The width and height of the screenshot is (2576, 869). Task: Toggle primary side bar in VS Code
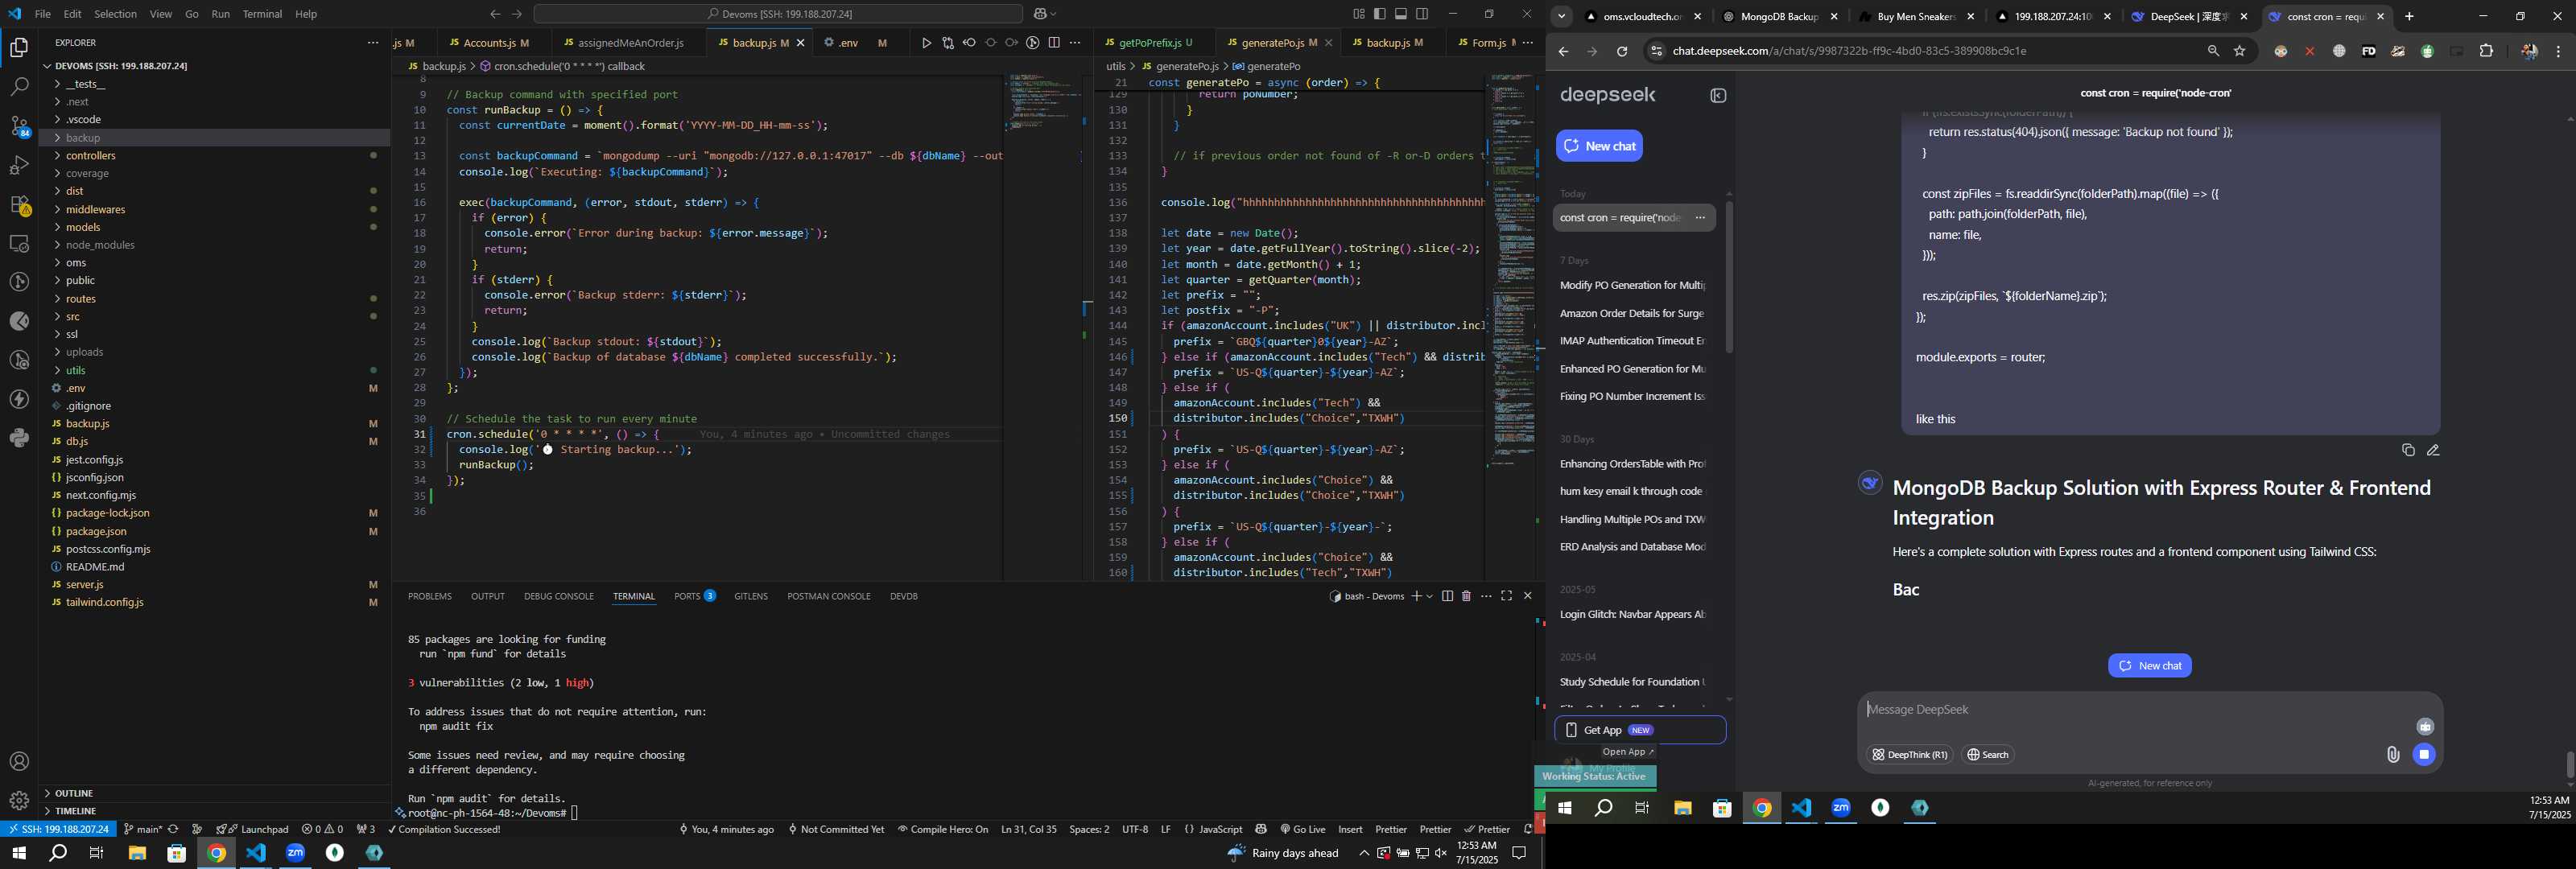point(1380,14)
